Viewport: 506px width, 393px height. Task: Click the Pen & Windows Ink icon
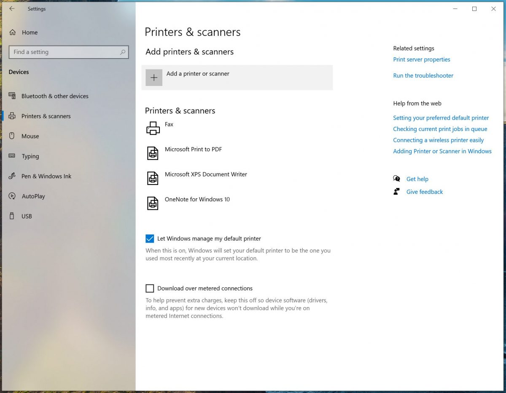pyautogui.click(x=12, y=176)
